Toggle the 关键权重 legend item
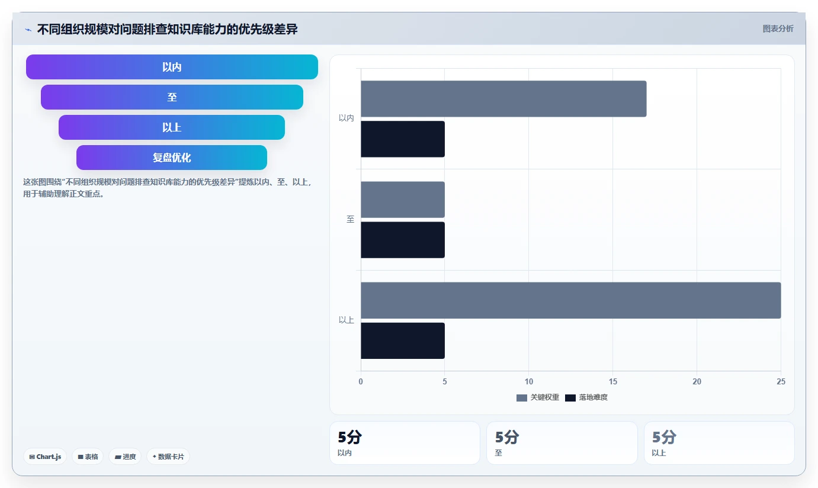Image resolution: width=818 pixels, height=488 pixels. coord(538,397)
